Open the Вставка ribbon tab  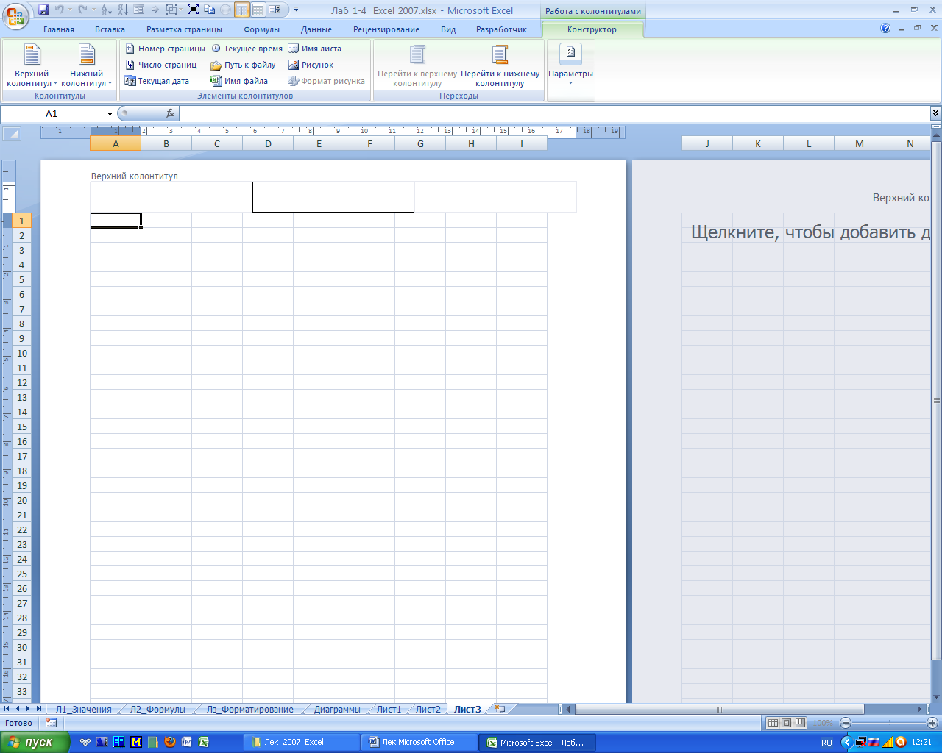tap(110, 29)
